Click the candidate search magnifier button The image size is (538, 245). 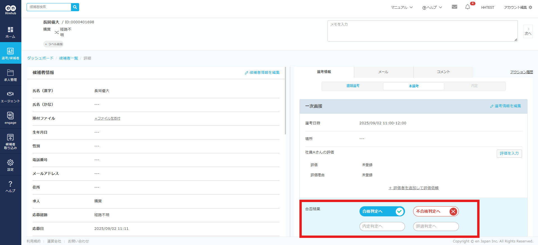[75, 7]
